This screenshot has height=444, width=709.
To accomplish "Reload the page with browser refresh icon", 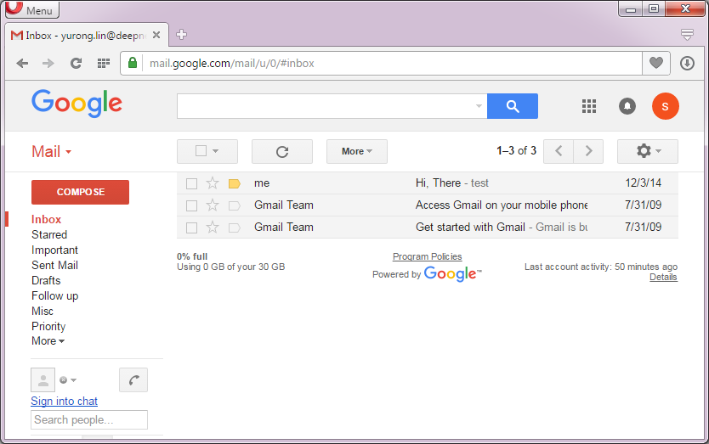I will pos(76,63).
